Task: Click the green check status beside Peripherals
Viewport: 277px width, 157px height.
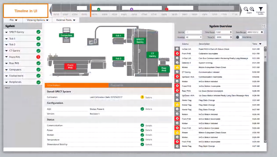Action: [38, 82]
